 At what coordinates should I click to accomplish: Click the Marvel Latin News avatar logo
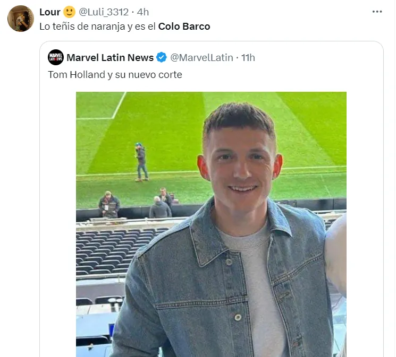click(56, 57)
